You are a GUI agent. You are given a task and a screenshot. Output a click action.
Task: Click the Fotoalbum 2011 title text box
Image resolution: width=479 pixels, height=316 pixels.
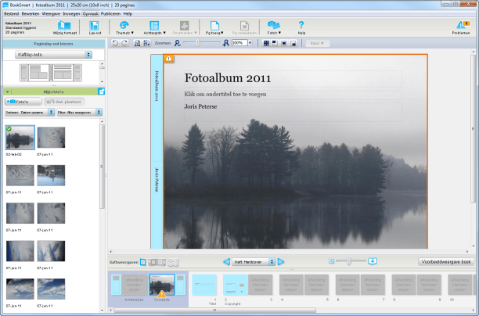tap(293, 78)
